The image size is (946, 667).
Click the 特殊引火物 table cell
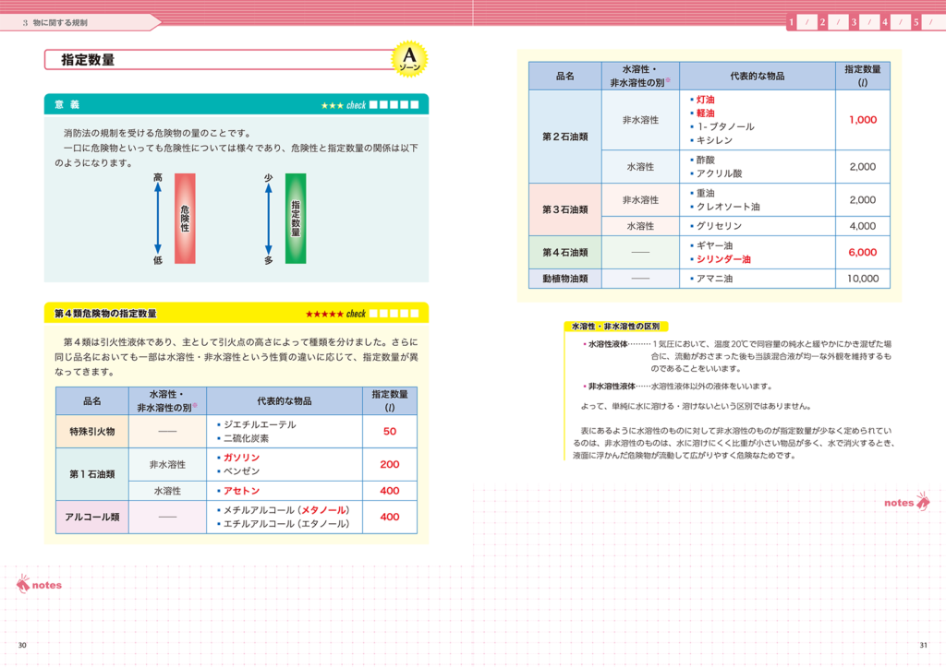(x=92, y=432)
